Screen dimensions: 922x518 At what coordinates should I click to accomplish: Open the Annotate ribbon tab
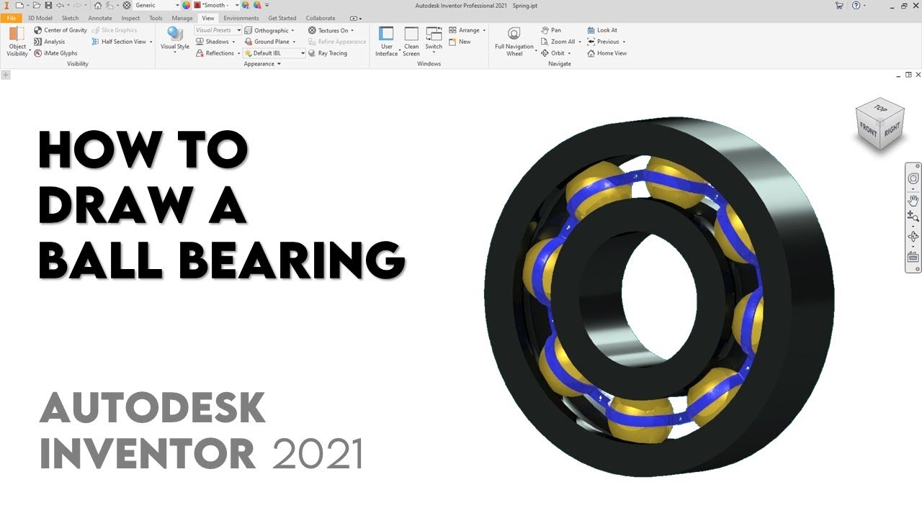coord(100,18)
